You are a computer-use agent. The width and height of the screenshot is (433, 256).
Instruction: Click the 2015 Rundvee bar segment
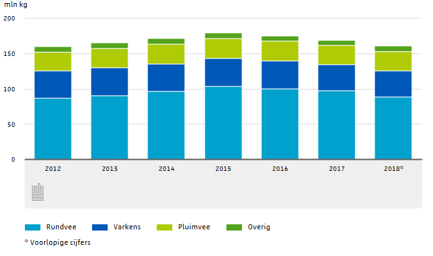coord(223,123)
